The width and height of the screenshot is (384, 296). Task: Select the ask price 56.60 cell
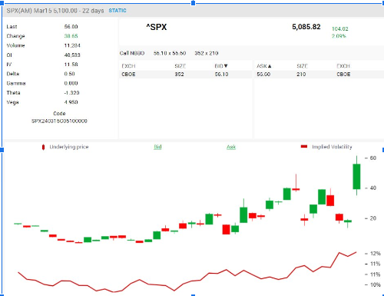263,75
